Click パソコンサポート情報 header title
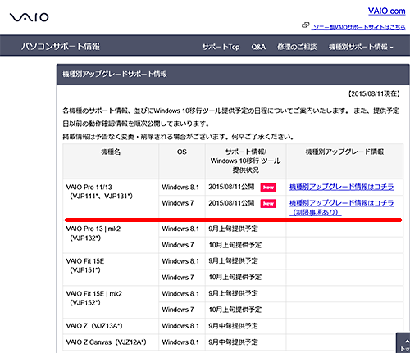Image resolution: width=410 pixels, height=353 pixels. click(x=61, y=47)
